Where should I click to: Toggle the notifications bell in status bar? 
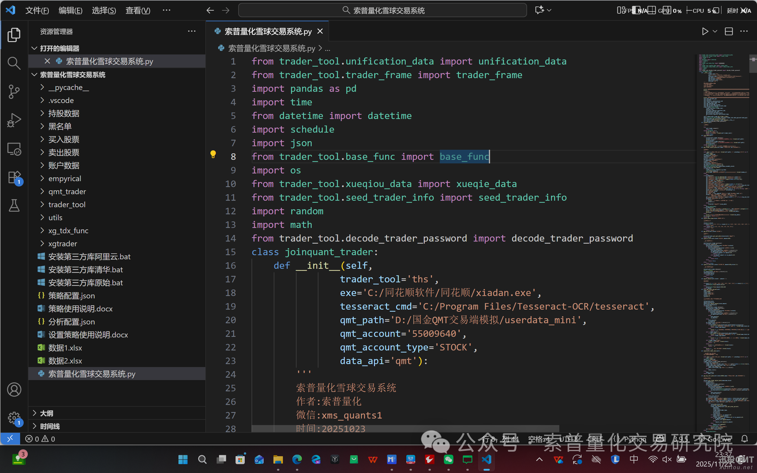[x=745, y=439]
